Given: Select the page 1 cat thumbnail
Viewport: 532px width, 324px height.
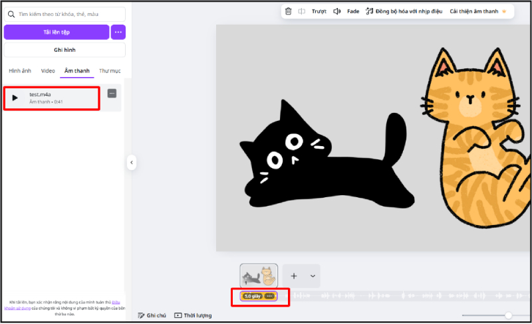Looking at the screenshot, I should click(259, 276).
